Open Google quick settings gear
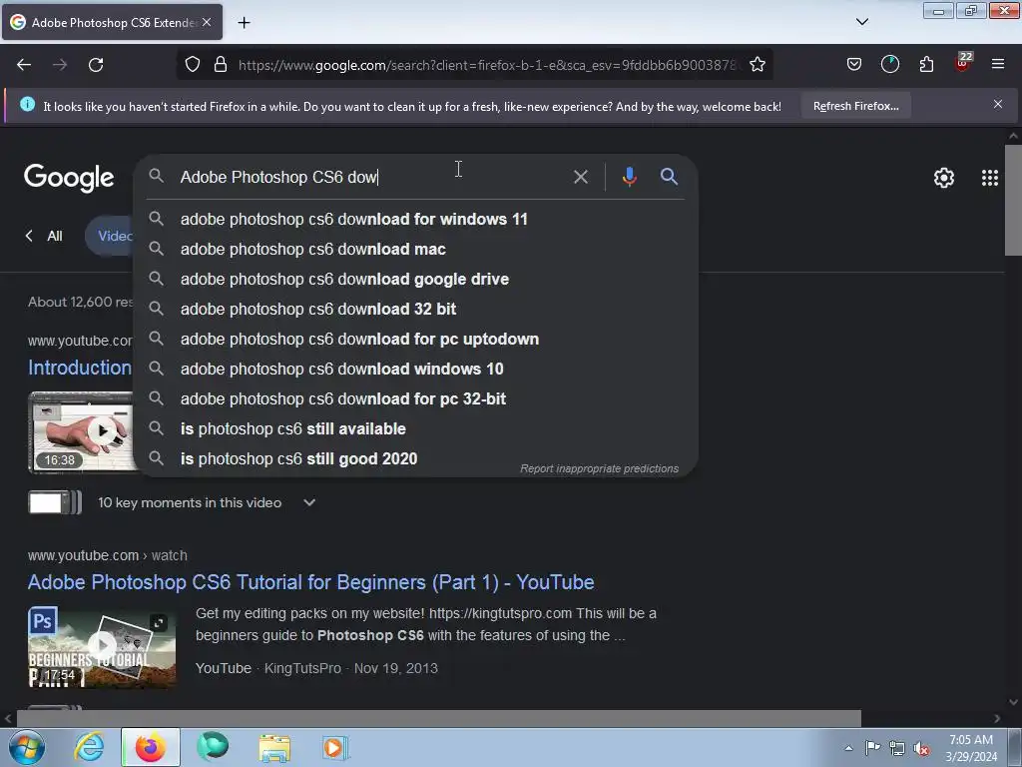Viewport: 1022px width, 767px height. tap(944, 178)
